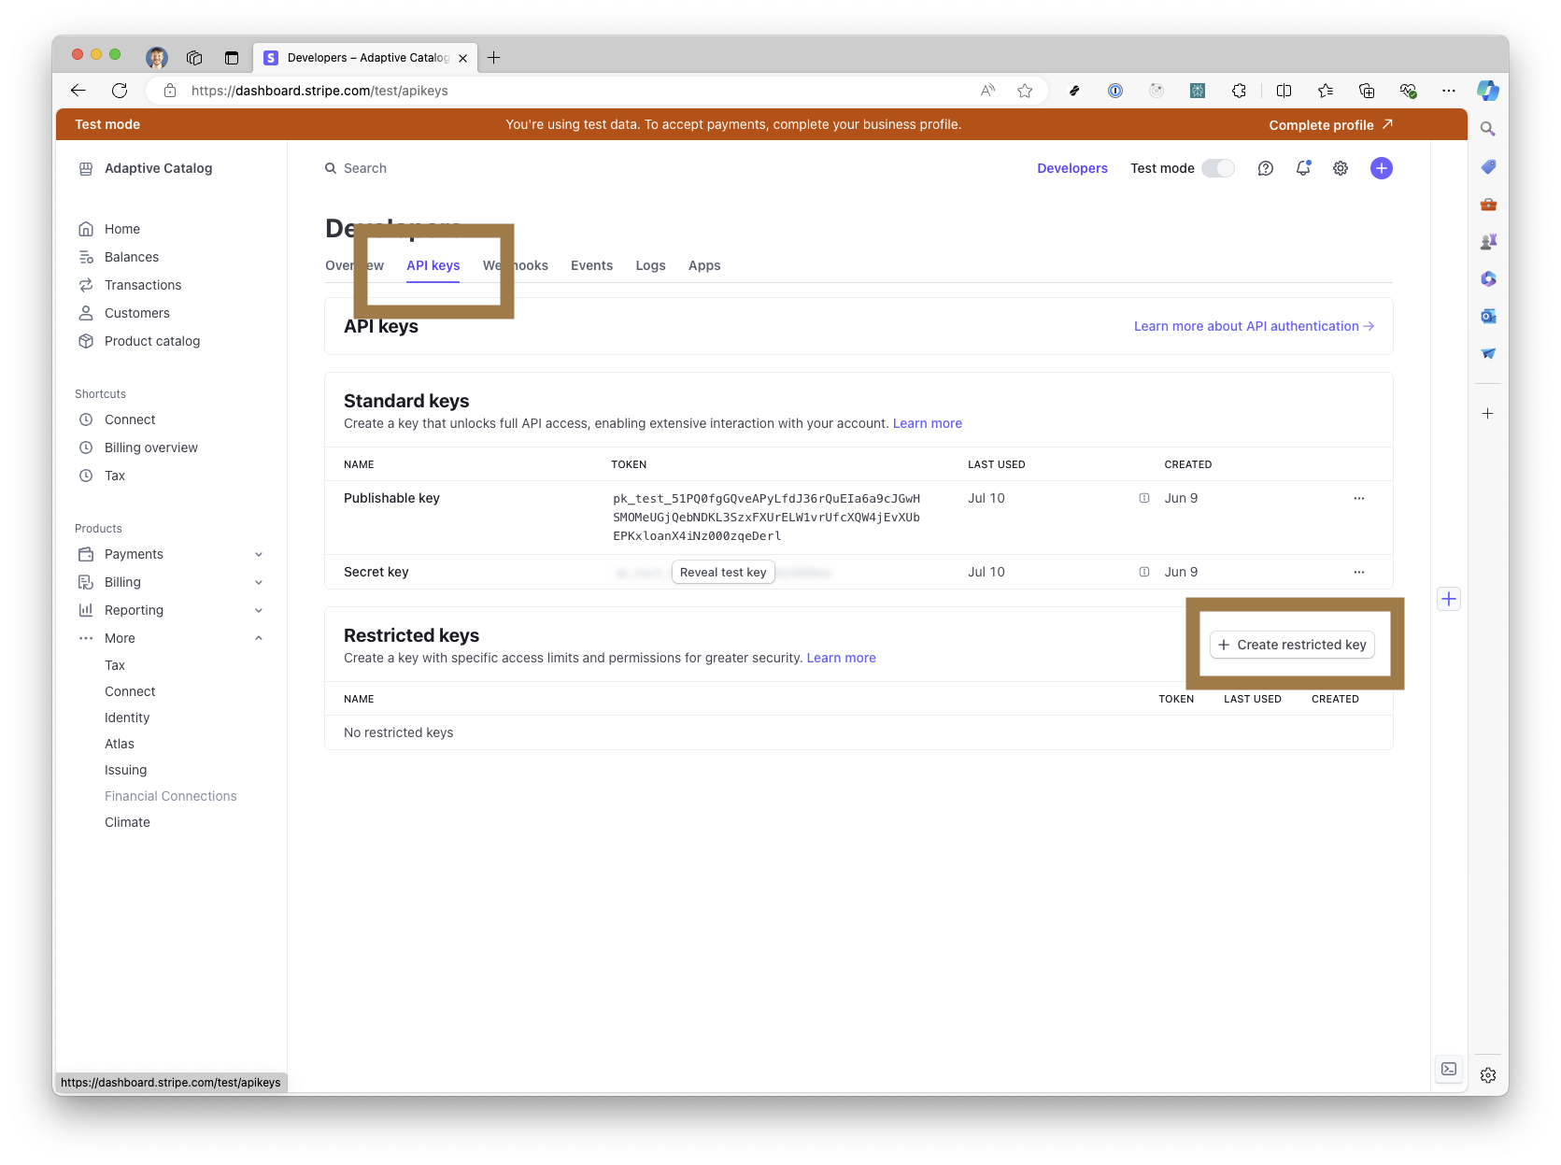Screen dimensions: 1561x1165
Task: Switch to the Apps tab
Action: (x=704, y=265)
